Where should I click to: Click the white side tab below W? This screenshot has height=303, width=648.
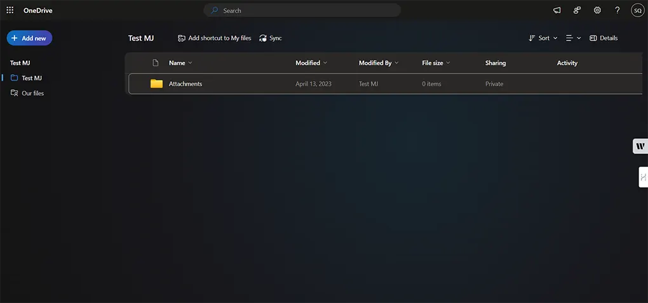click(644, 177)
